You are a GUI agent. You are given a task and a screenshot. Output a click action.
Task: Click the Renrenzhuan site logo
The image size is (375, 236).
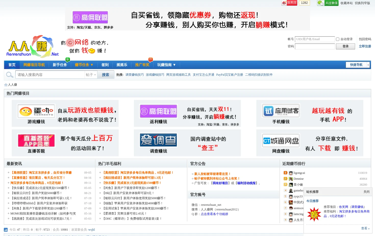[33, 46]
